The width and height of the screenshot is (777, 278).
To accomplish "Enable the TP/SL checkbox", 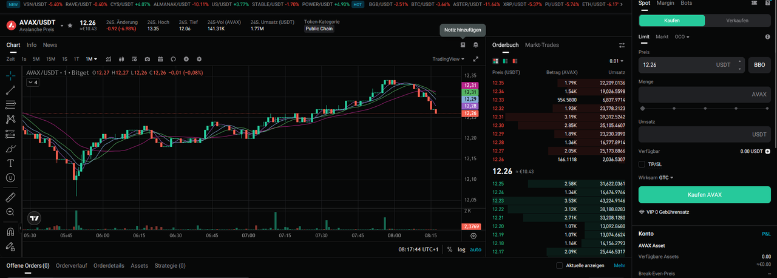I will [642, 164].
